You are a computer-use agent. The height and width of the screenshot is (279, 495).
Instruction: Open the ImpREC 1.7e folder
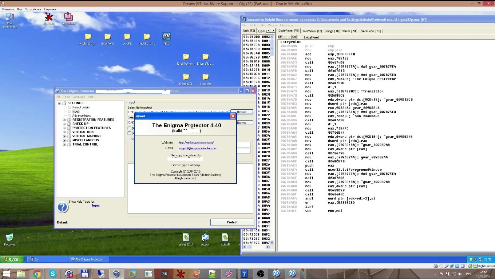click(x=147, y=37)
